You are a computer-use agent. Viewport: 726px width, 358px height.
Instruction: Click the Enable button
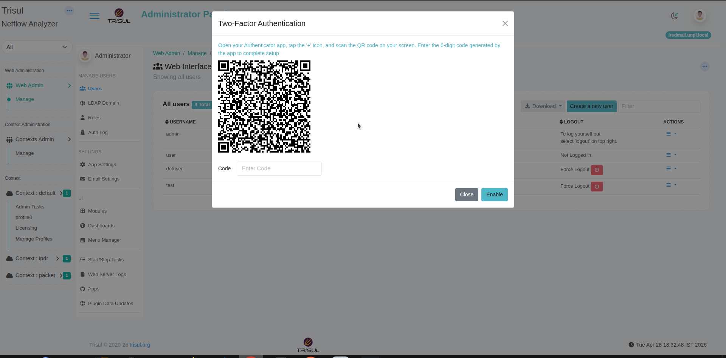pyautogui.click(x=494, y=194)
